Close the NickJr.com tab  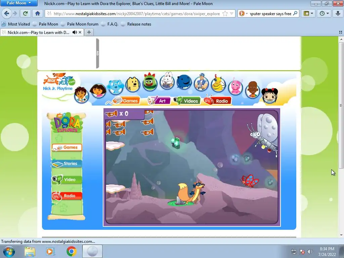tap(80, 33)
